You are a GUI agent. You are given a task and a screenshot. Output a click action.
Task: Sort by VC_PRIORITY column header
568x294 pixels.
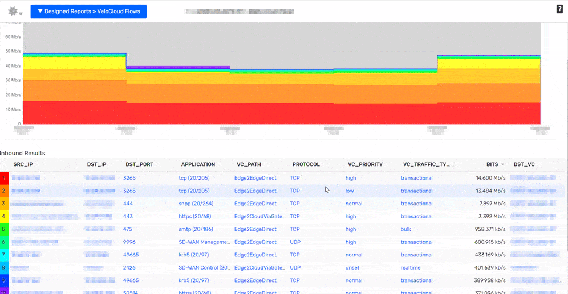(365, 164)
